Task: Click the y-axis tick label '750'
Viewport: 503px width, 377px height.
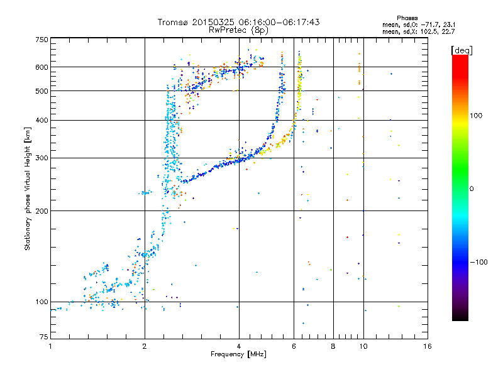Action: 41,40
